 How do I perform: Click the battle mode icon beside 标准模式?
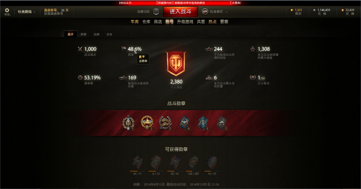click(x=205, y=12)
